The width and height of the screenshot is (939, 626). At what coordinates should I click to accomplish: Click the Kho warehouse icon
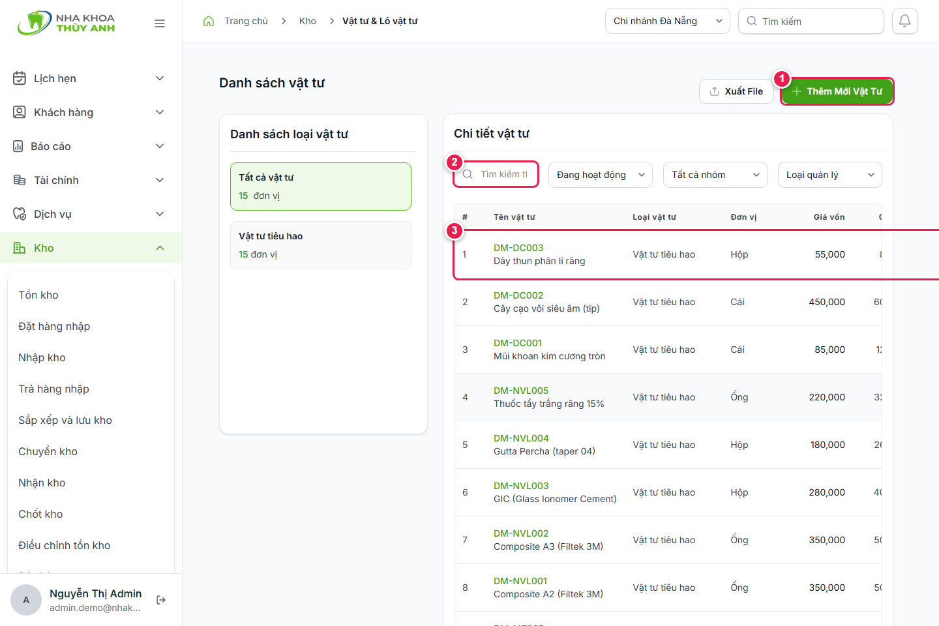[x=20, y=248]
